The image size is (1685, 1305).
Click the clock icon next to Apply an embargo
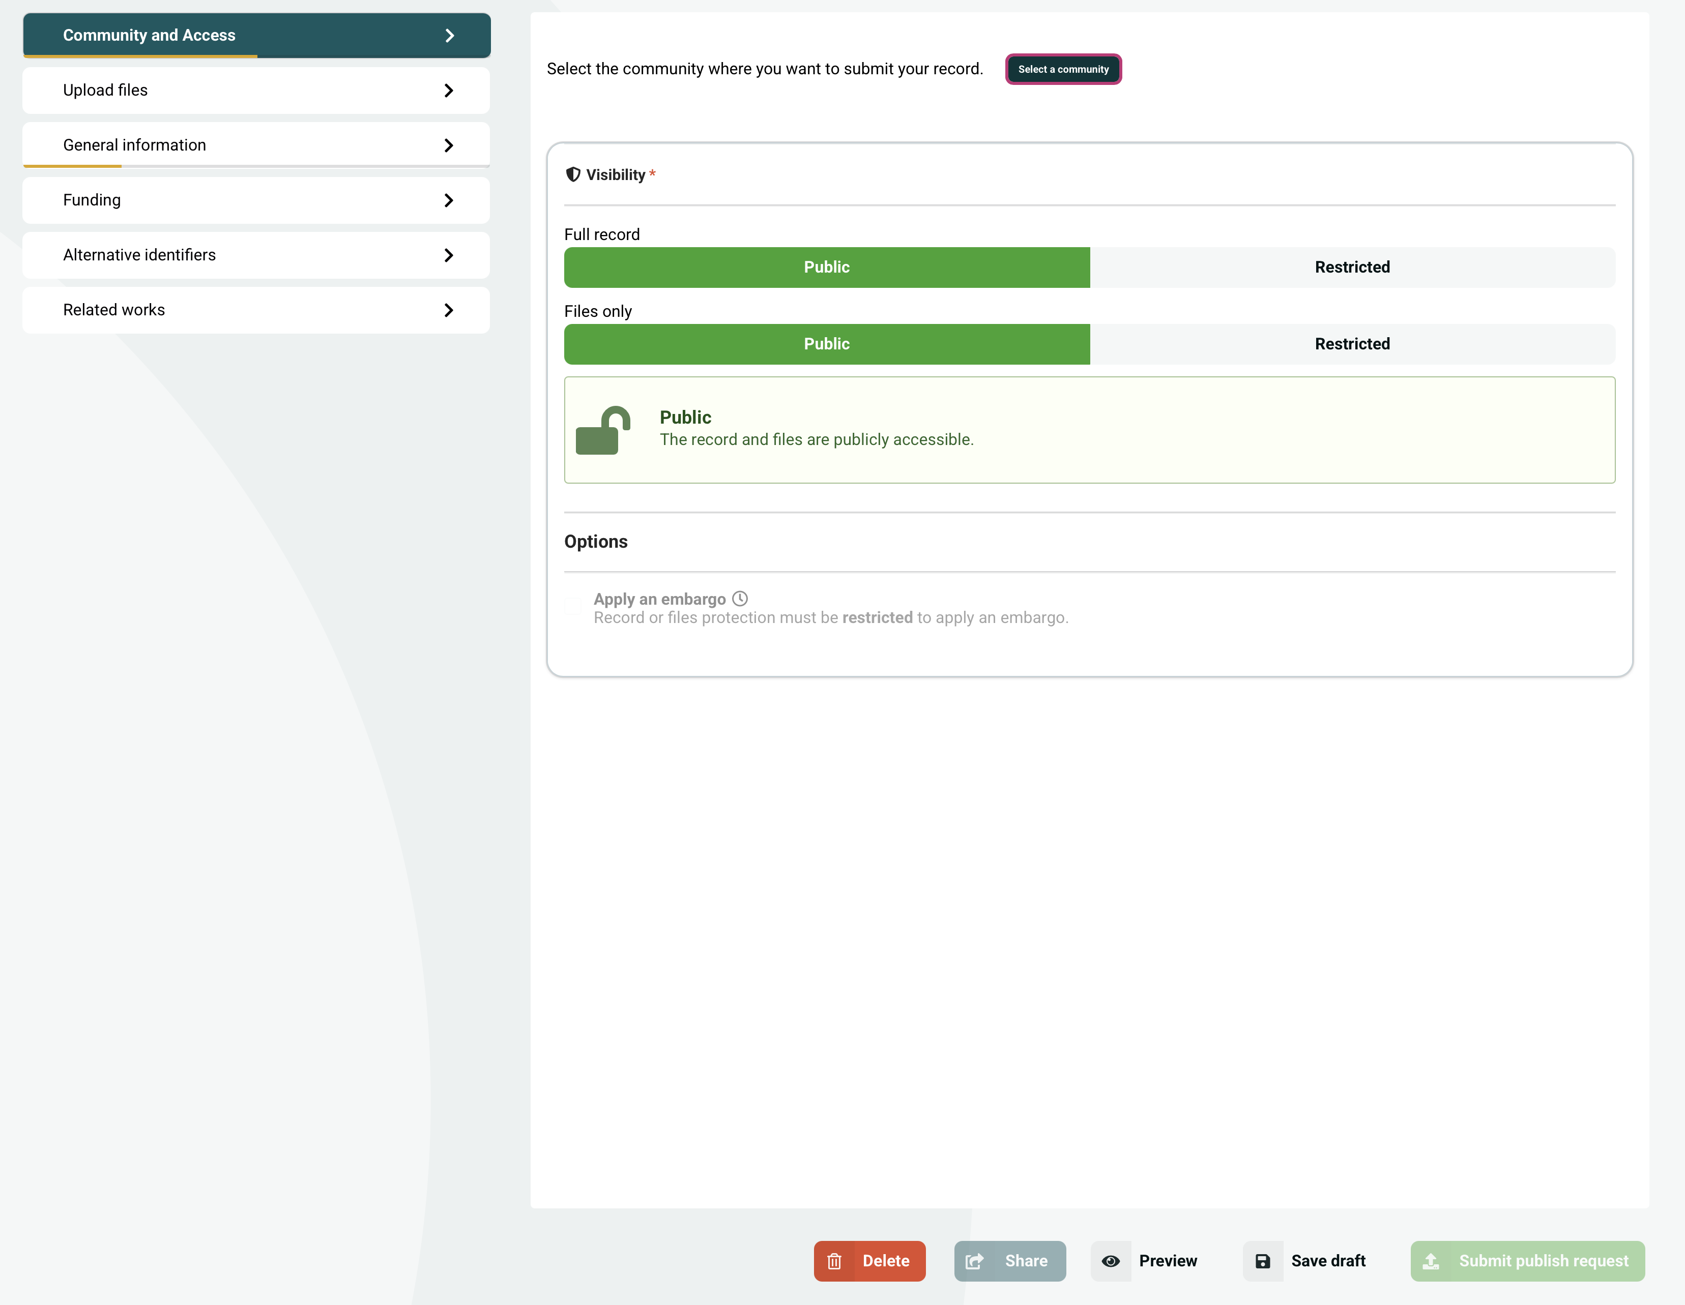740,599
